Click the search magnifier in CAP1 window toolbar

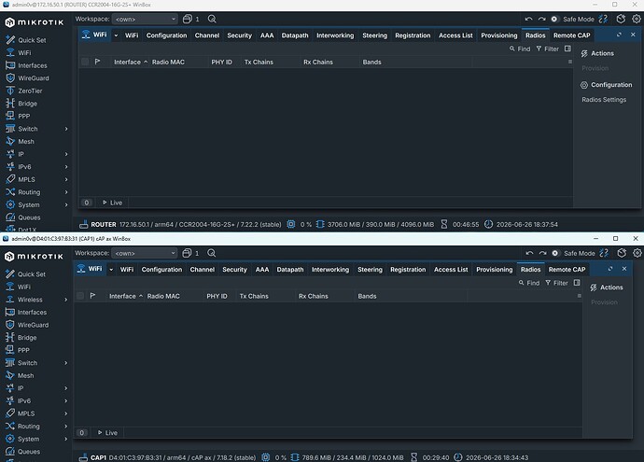[x=212, y=253]
